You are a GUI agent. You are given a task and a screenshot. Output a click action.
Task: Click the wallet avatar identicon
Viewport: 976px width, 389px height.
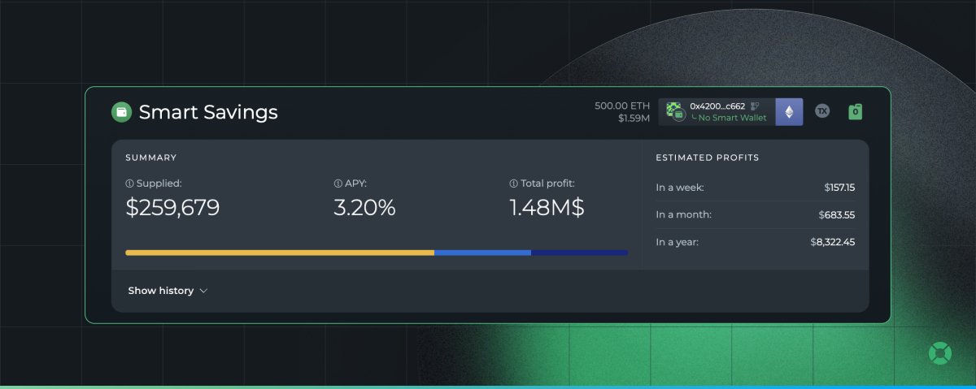point(674,111)
